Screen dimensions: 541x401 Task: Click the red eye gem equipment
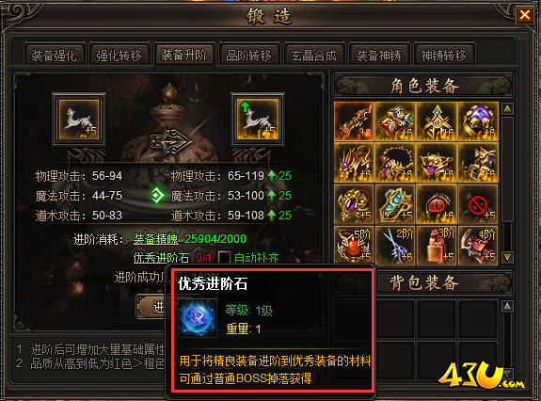[x=437, y=204]
